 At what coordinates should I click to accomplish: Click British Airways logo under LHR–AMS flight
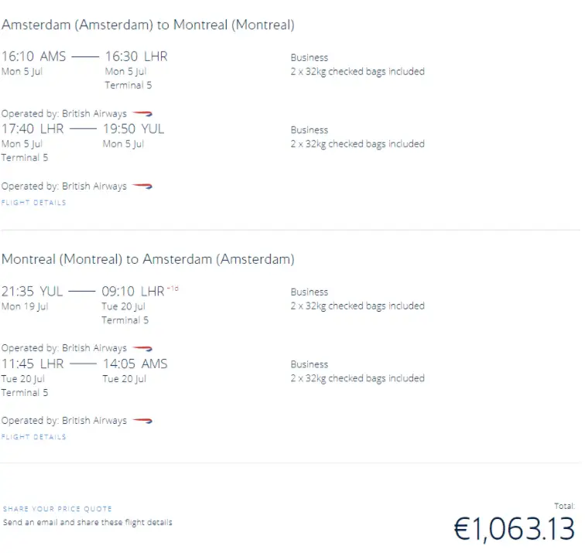coord(142,421)
